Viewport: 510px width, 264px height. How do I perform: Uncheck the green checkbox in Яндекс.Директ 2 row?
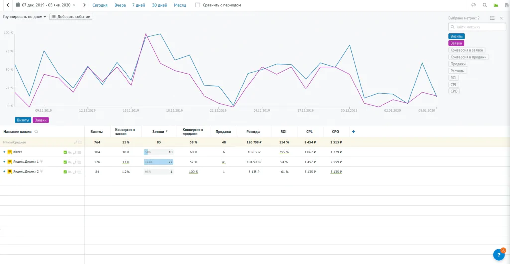65,172
